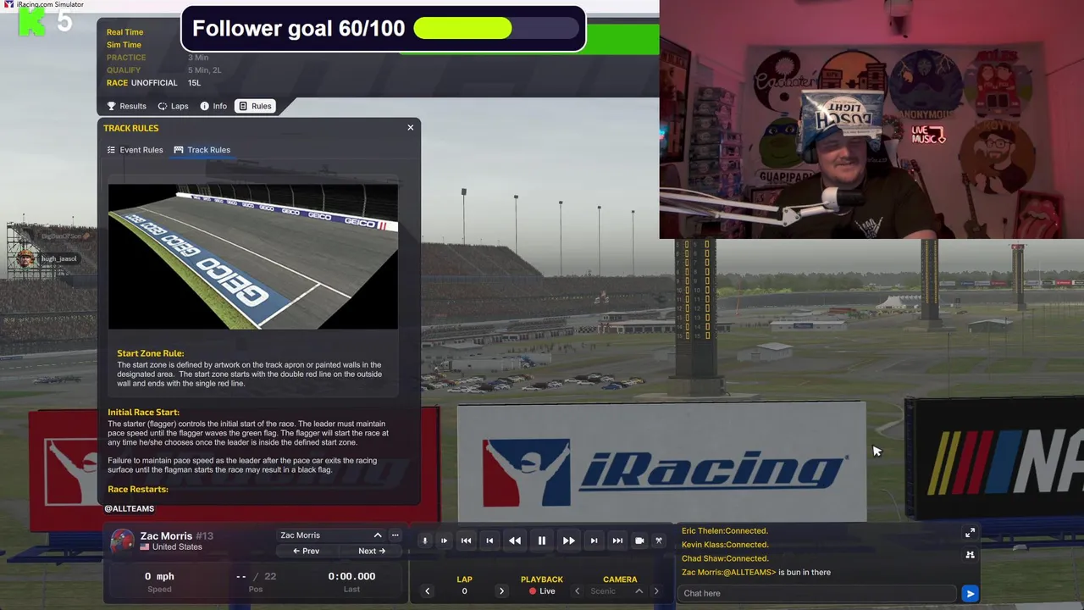Image resolution: width=1084 pixels, height=610 pixels.
Task: Click Zac Morris 'is bun in there' message
Action: pyautogui.click(x=756, y=572)
